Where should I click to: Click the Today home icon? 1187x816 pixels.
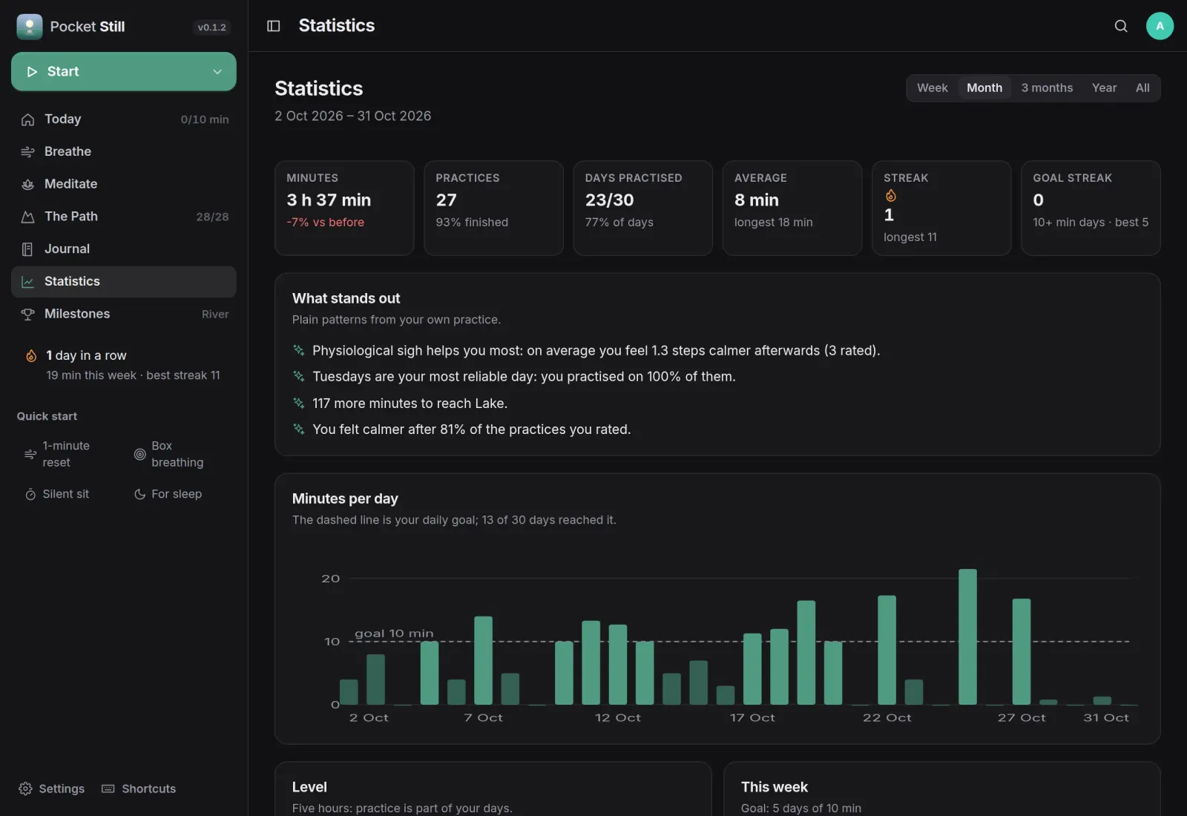[x=27, y=119]
